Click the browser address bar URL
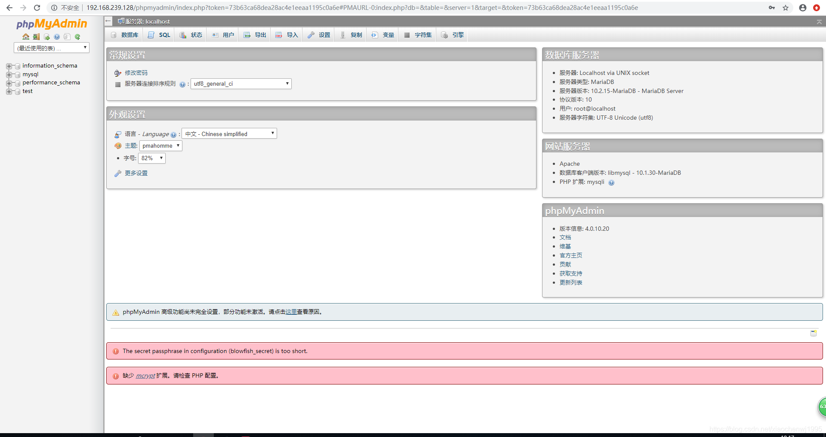 [x=362, y=8]
